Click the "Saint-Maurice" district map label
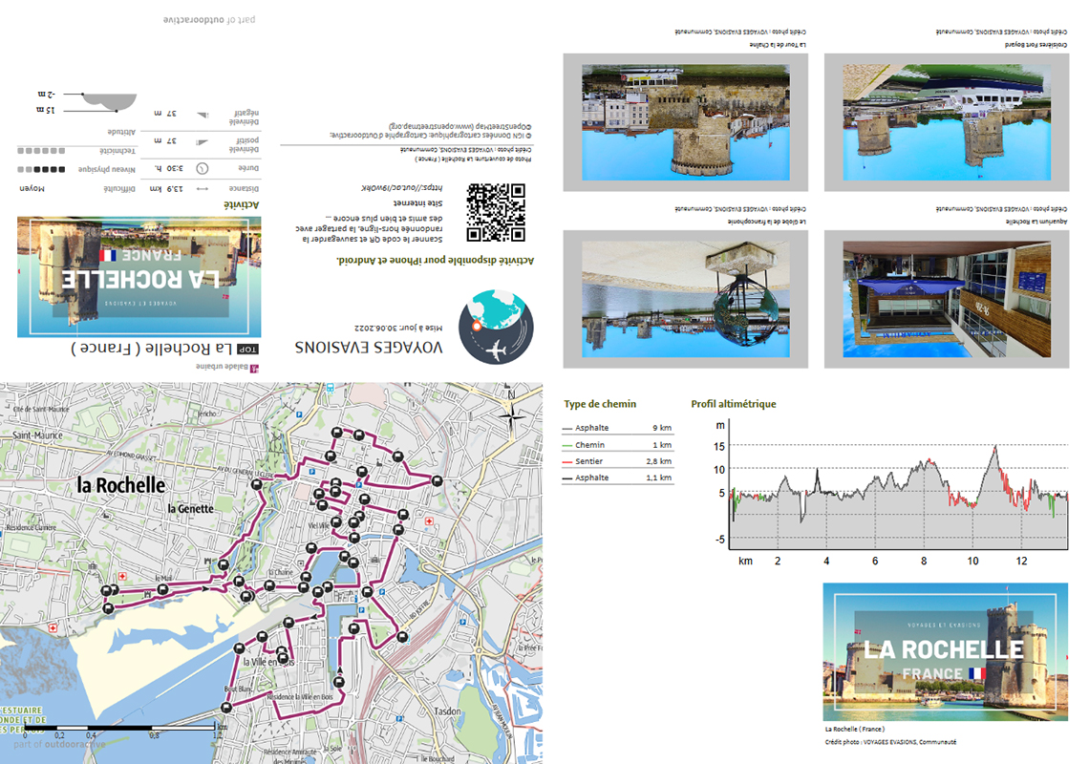Viewport: 1089px width, 764px height. (37, 435)
